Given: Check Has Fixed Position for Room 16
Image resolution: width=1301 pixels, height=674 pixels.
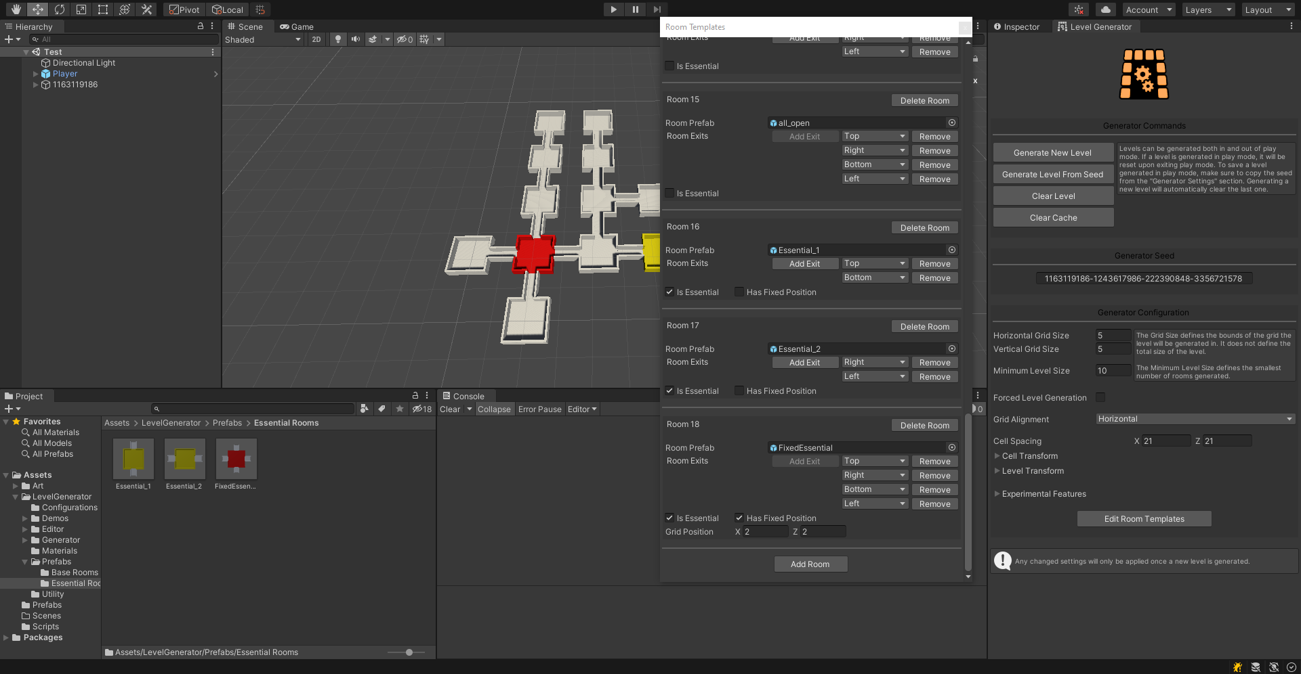Looking at the screenshot, I should [739, 292].
